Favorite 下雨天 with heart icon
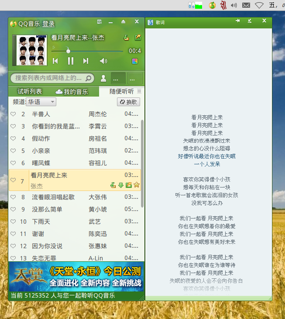285x319 pixels. pos(13,222)
